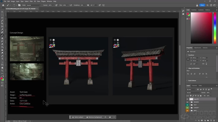The image size is (218, 122).
Task: Select the Crop tool
Action: (2, 23)
